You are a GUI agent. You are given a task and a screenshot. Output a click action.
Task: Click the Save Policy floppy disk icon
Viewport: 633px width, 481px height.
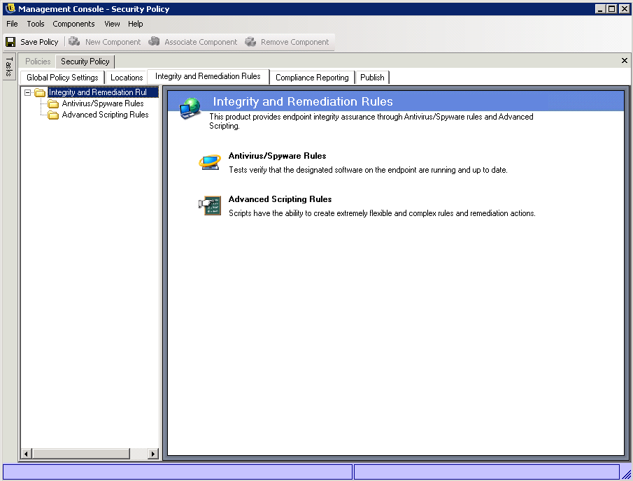(x=10, y=42)
